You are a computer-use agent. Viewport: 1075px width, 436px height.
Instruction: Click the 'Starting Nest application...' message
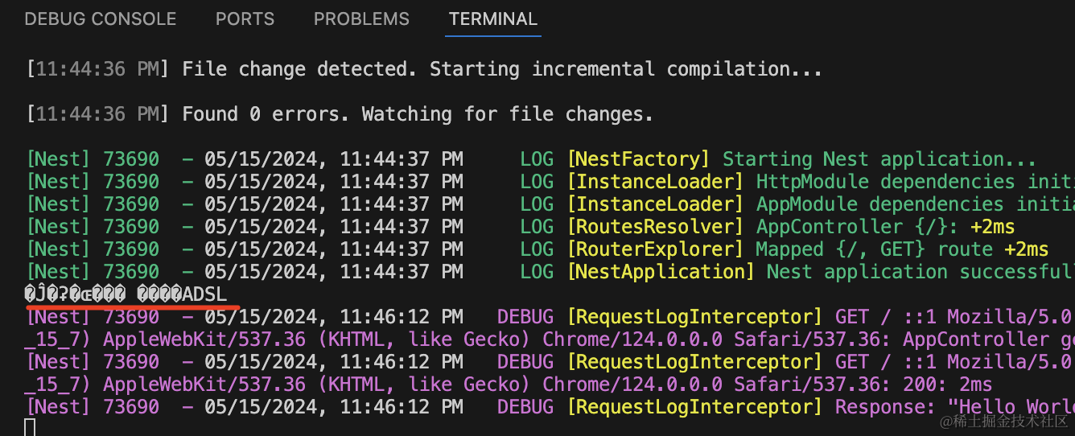[x=879, y=159]
